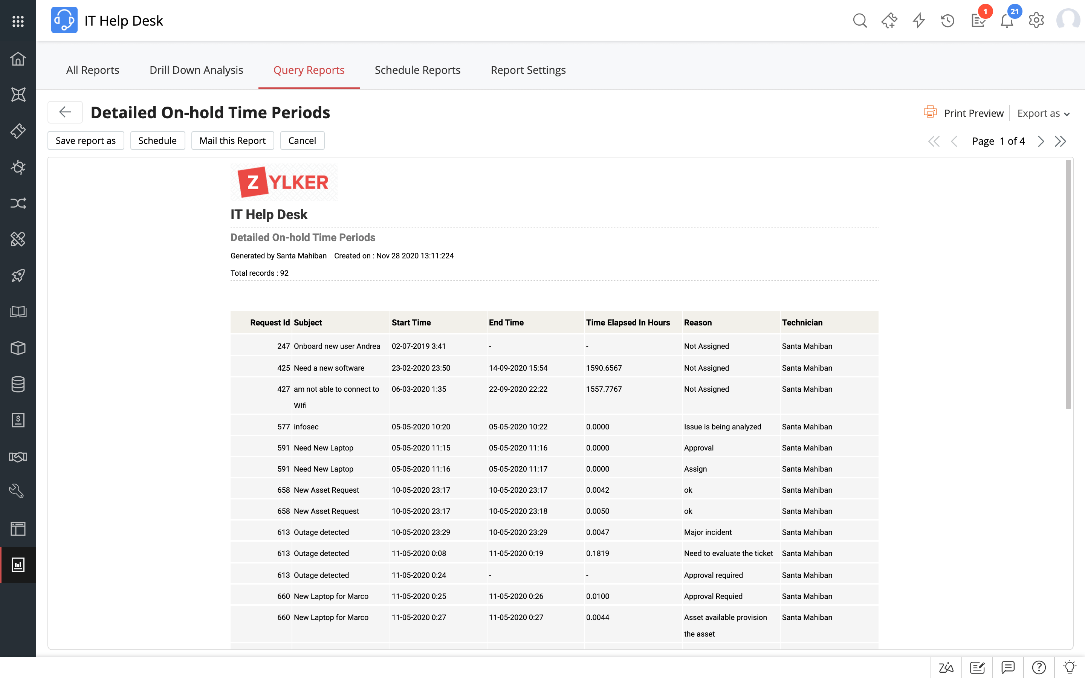Switch to the All Reports tab
The width and height of the screenshot is (1085, 678).
point(92,70)
